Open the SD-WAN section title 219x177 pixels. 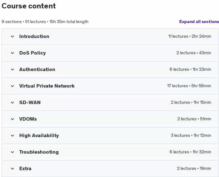pyautogui.click(x=30, y=103)
